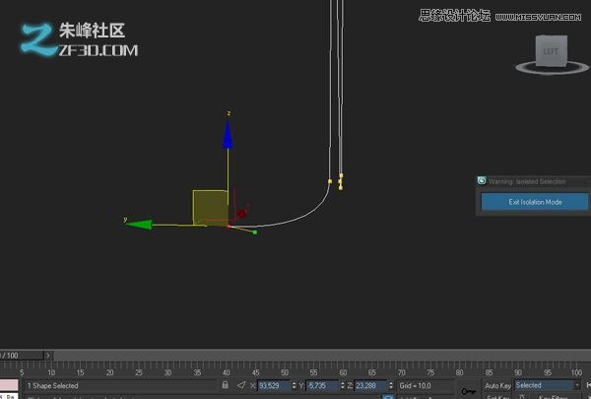Screen dimensions: 591x399
Task: Toggle the Auto Key button
Action: 497,385
